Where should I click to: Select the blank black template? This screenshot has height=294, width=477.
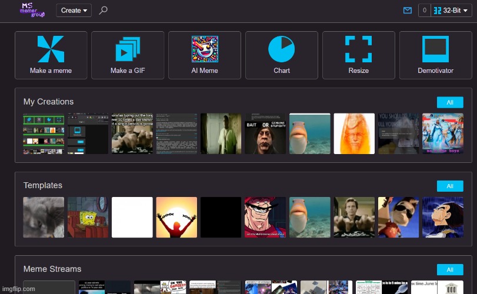(221, 218)
